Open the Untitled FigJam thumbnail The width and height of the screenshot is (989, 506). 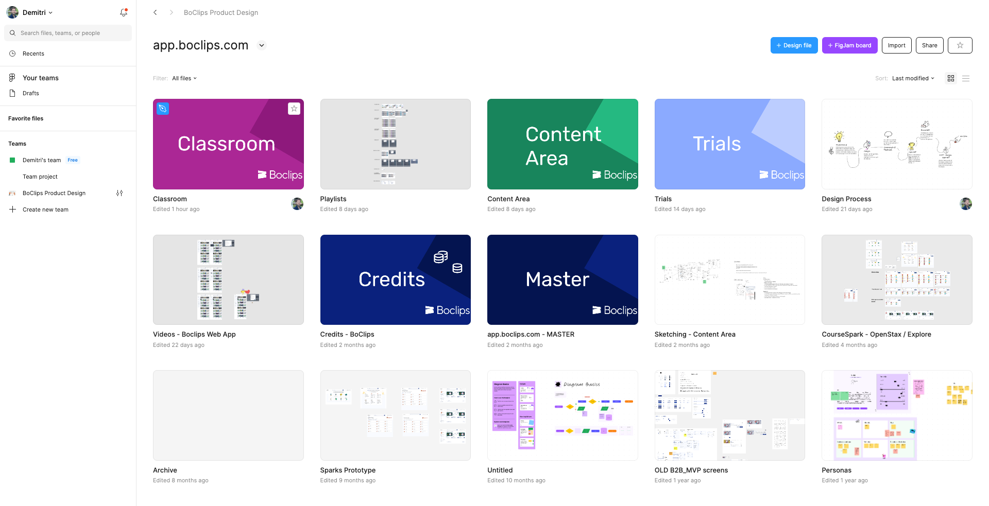pyautogui.click(x=562, y=415)
